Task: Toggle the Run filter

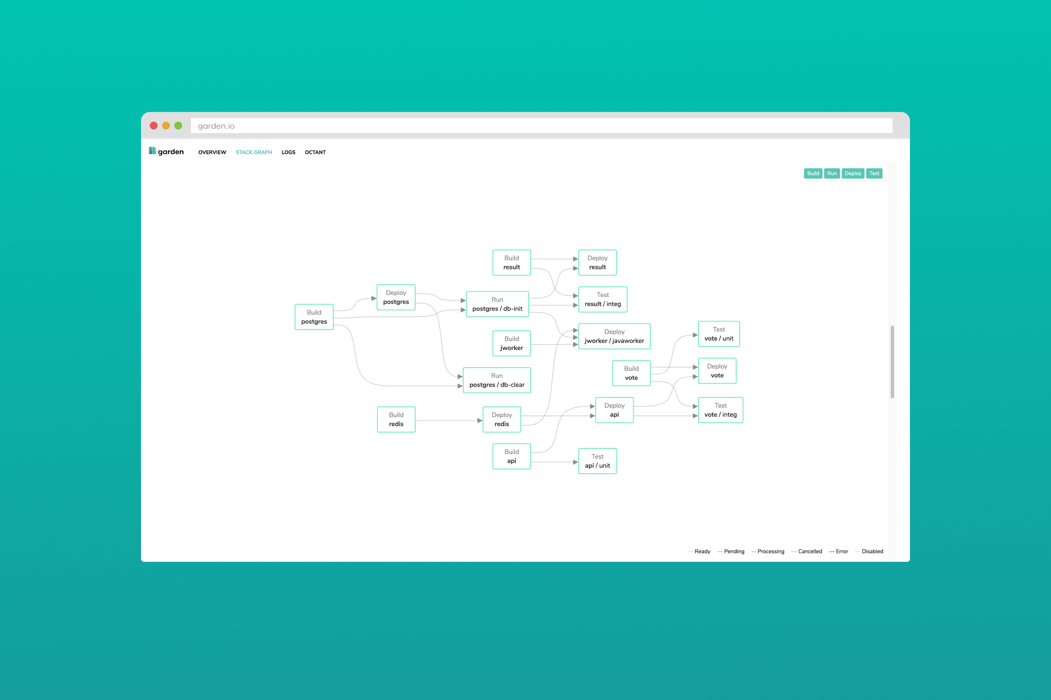Action: (832, 173)
